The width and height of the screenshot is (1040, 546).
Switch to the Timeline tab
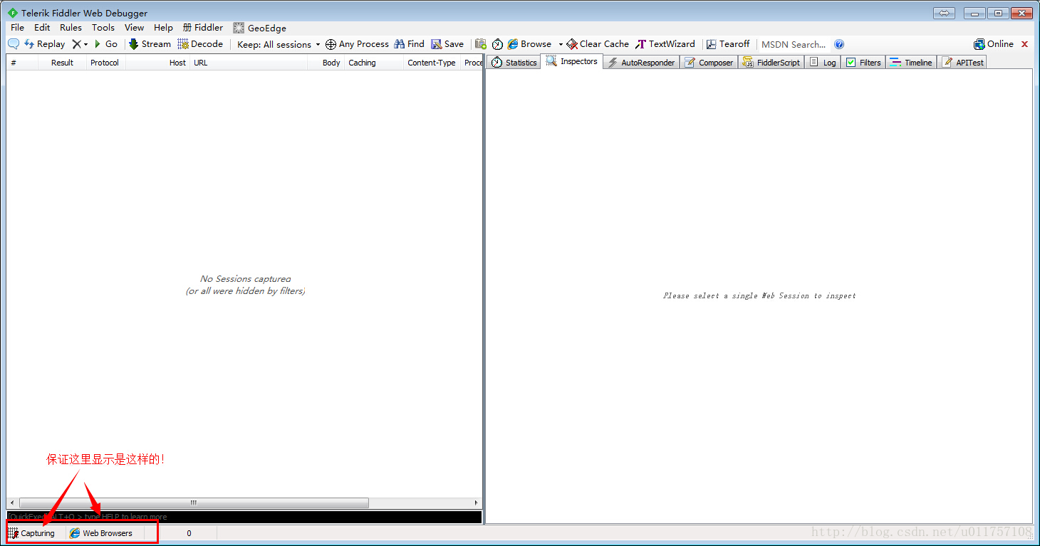(911, 63)
